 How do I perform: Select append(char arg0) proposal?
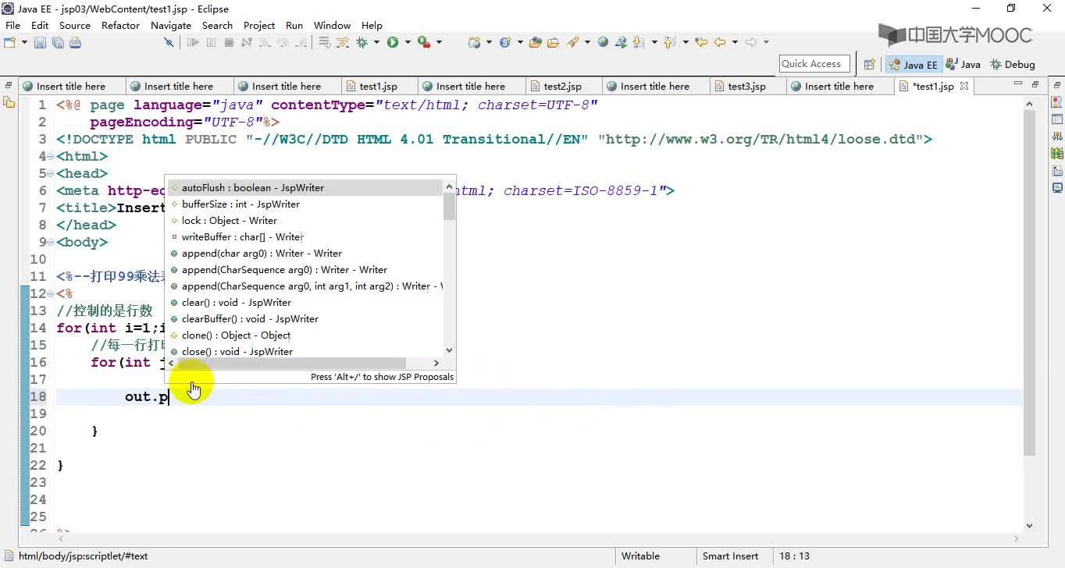tap(305, 253)
